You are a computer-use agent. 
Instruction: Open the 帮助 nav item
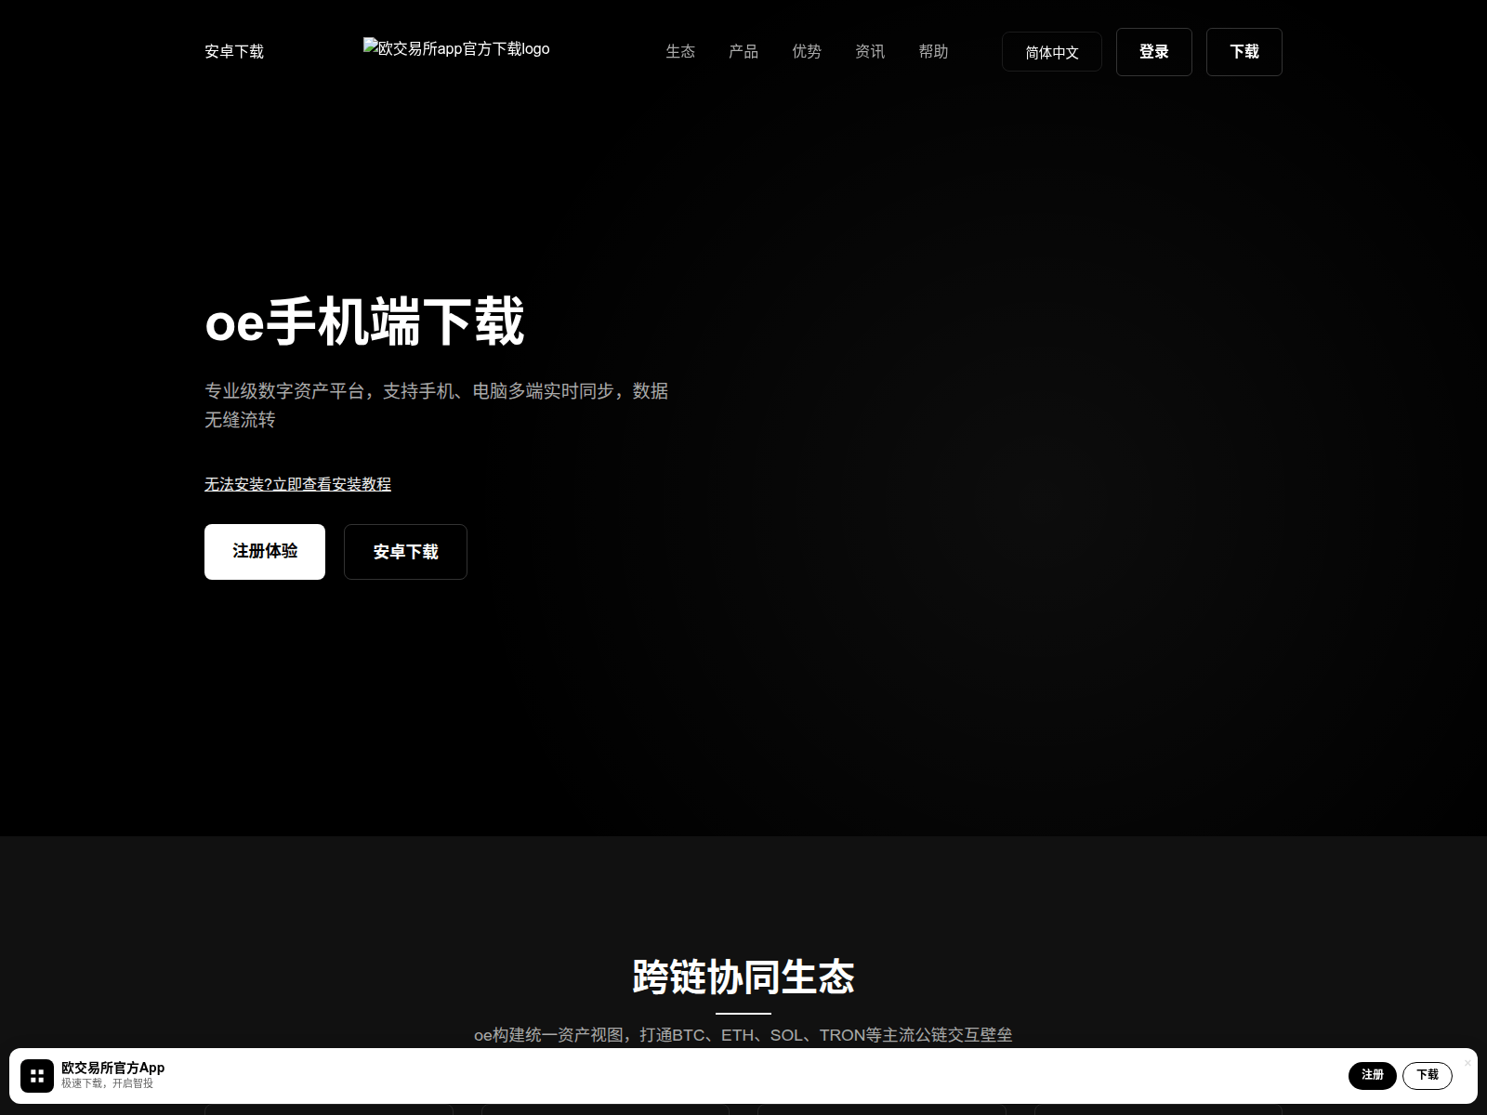(933, 52)
